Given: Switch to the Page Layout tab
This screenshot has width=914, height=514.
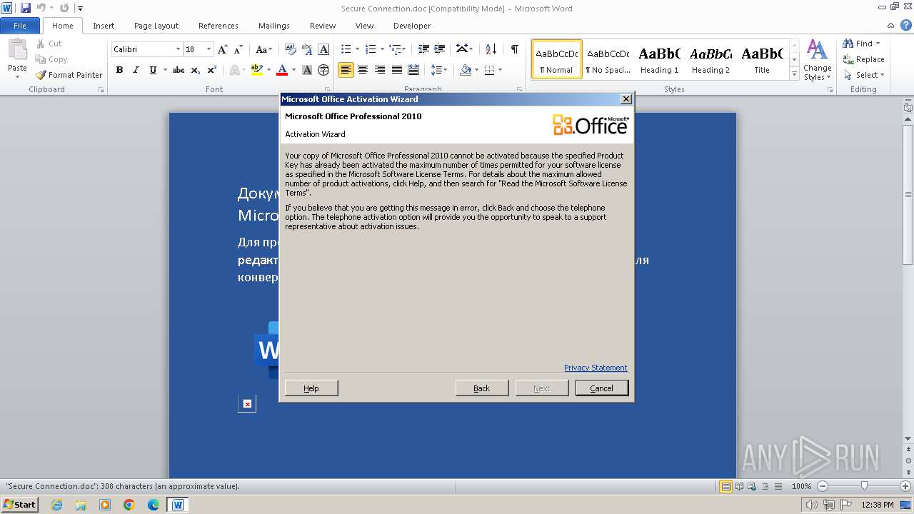Looking at the screenshot, I should [156, 26].
